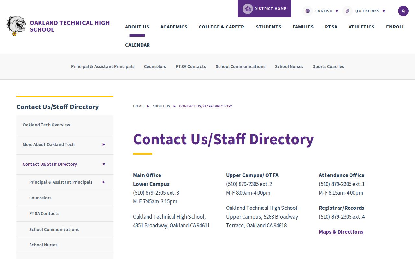Click the Registrar/Records heading
Viewport: 415px width, 259px height.
(x=341, y=208)
